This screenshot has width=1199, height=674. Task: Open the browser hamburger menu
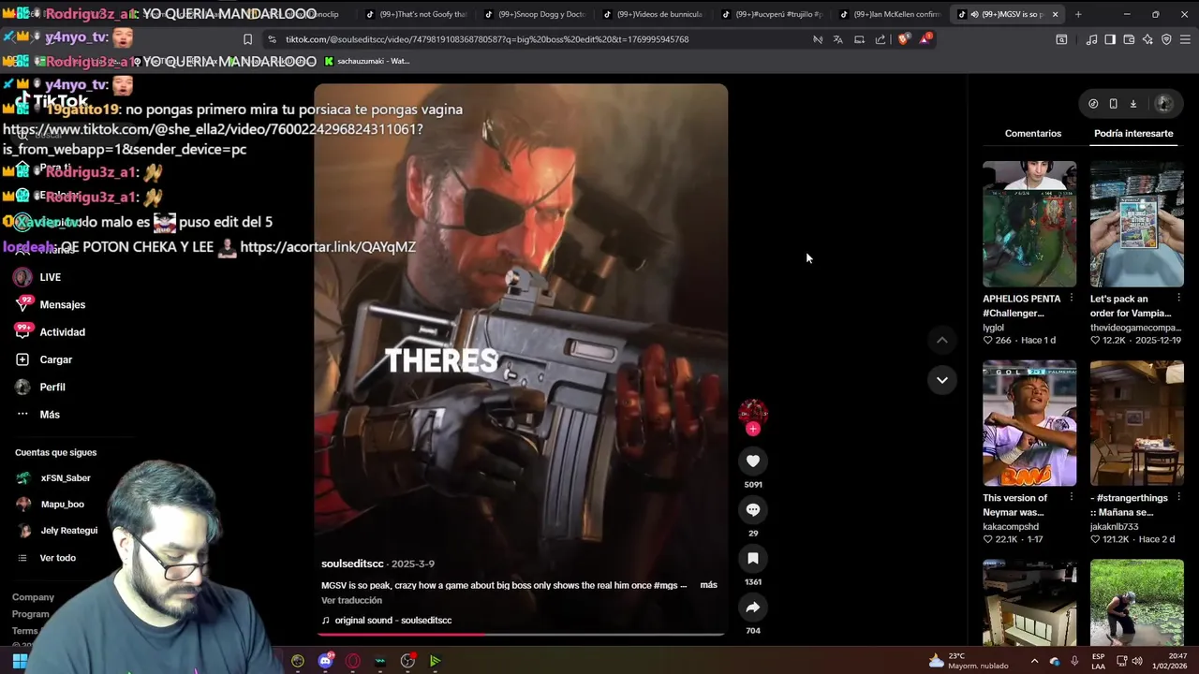[1185, 39]
